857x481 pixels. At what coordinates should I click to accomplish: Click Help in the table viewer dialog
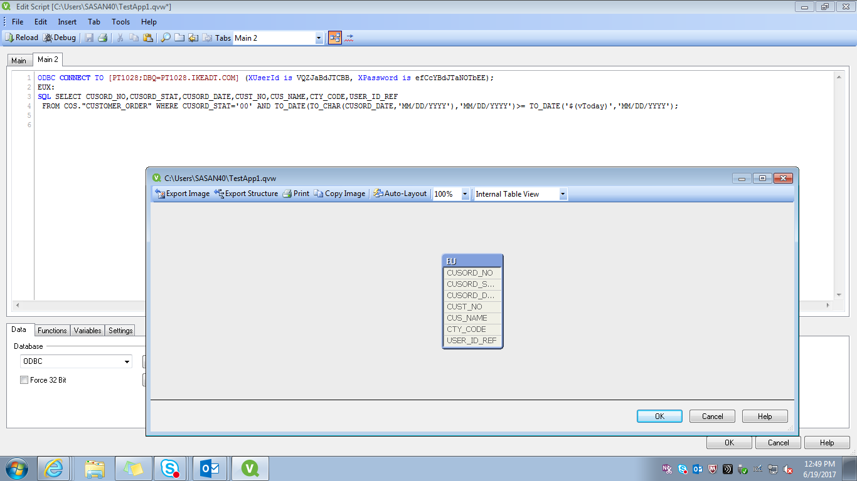765,416
